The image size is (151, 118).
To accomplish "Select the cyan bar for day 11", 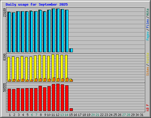I will click(54, 30).
